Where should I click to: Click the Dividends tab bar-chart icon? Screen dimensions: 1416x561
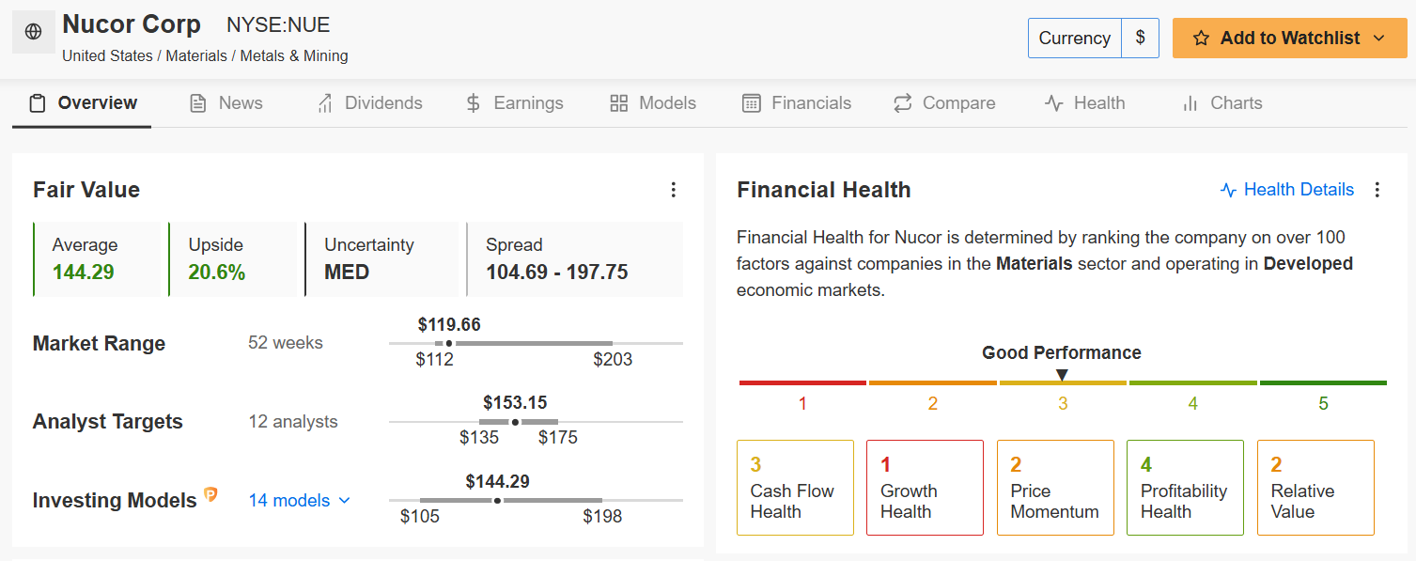click(325, 103)
